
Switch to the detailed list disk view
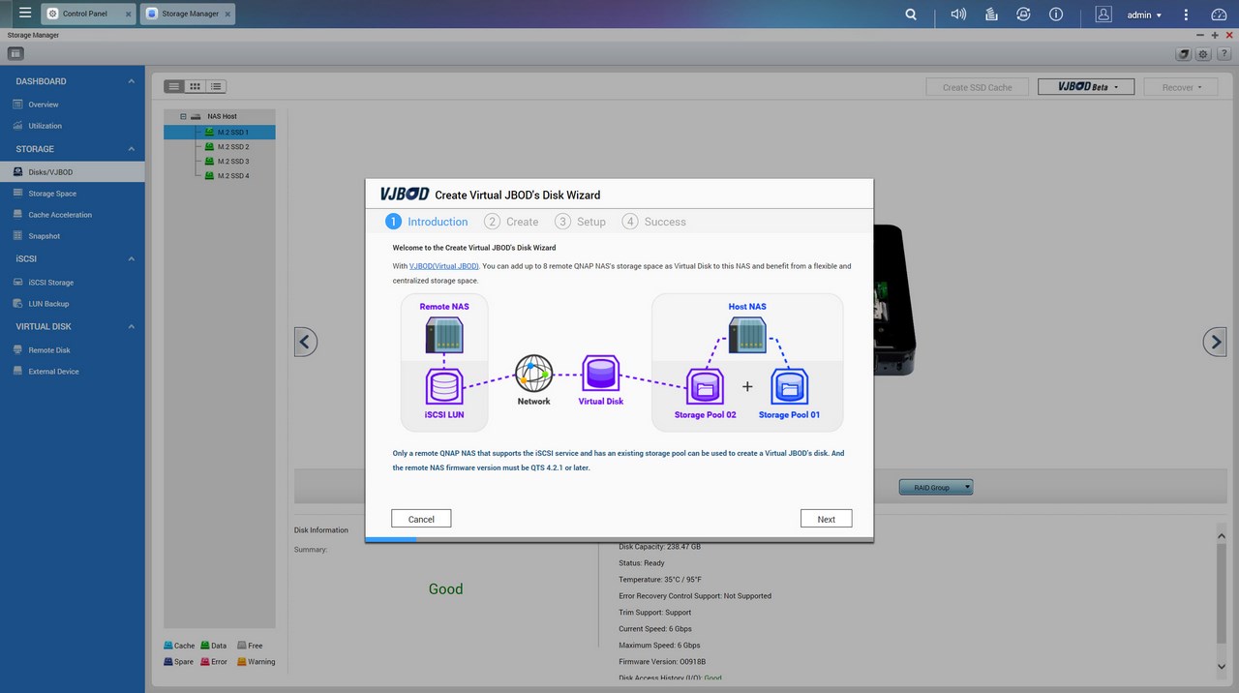click(x=215, y=86)
